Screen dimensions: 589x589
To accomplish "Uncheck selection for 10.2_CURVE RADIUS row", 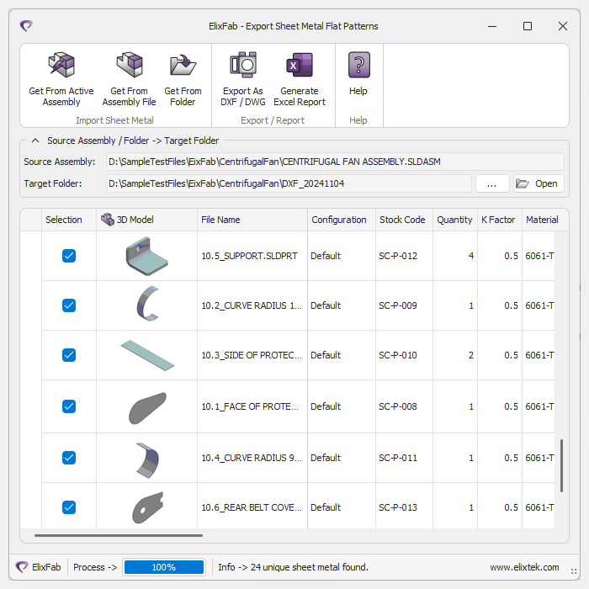I will click(x=69, y=305).
